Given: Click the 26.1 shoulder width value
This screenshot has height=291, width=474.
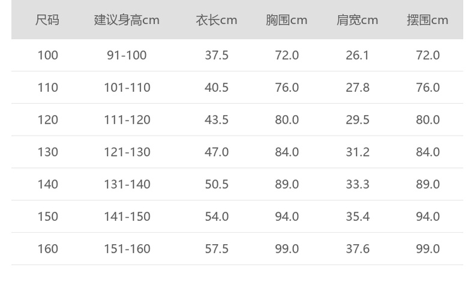Looking at the screenshot, I should tap(358, 55).
